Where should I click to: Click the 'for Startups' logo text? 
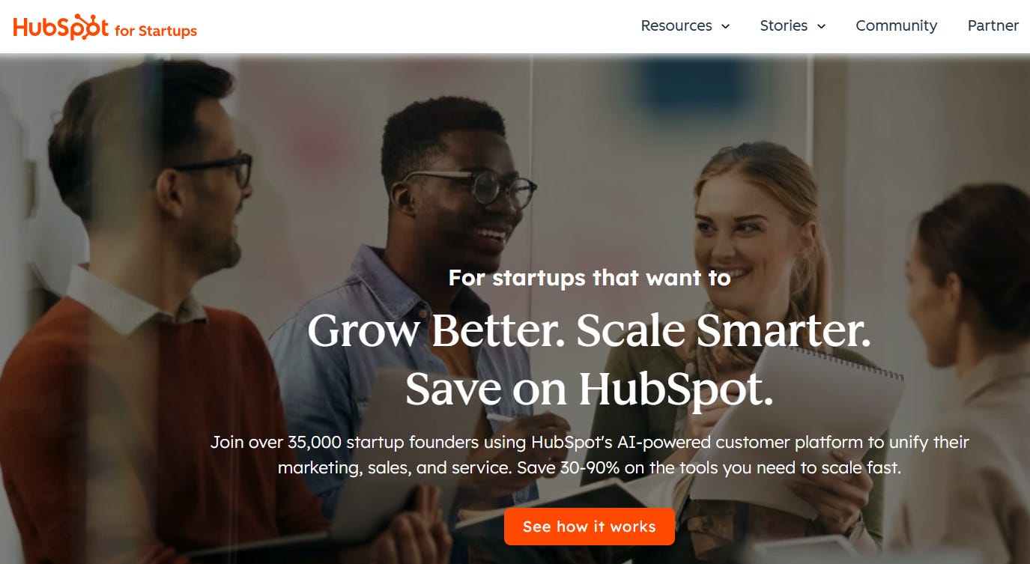pos(156,31)
